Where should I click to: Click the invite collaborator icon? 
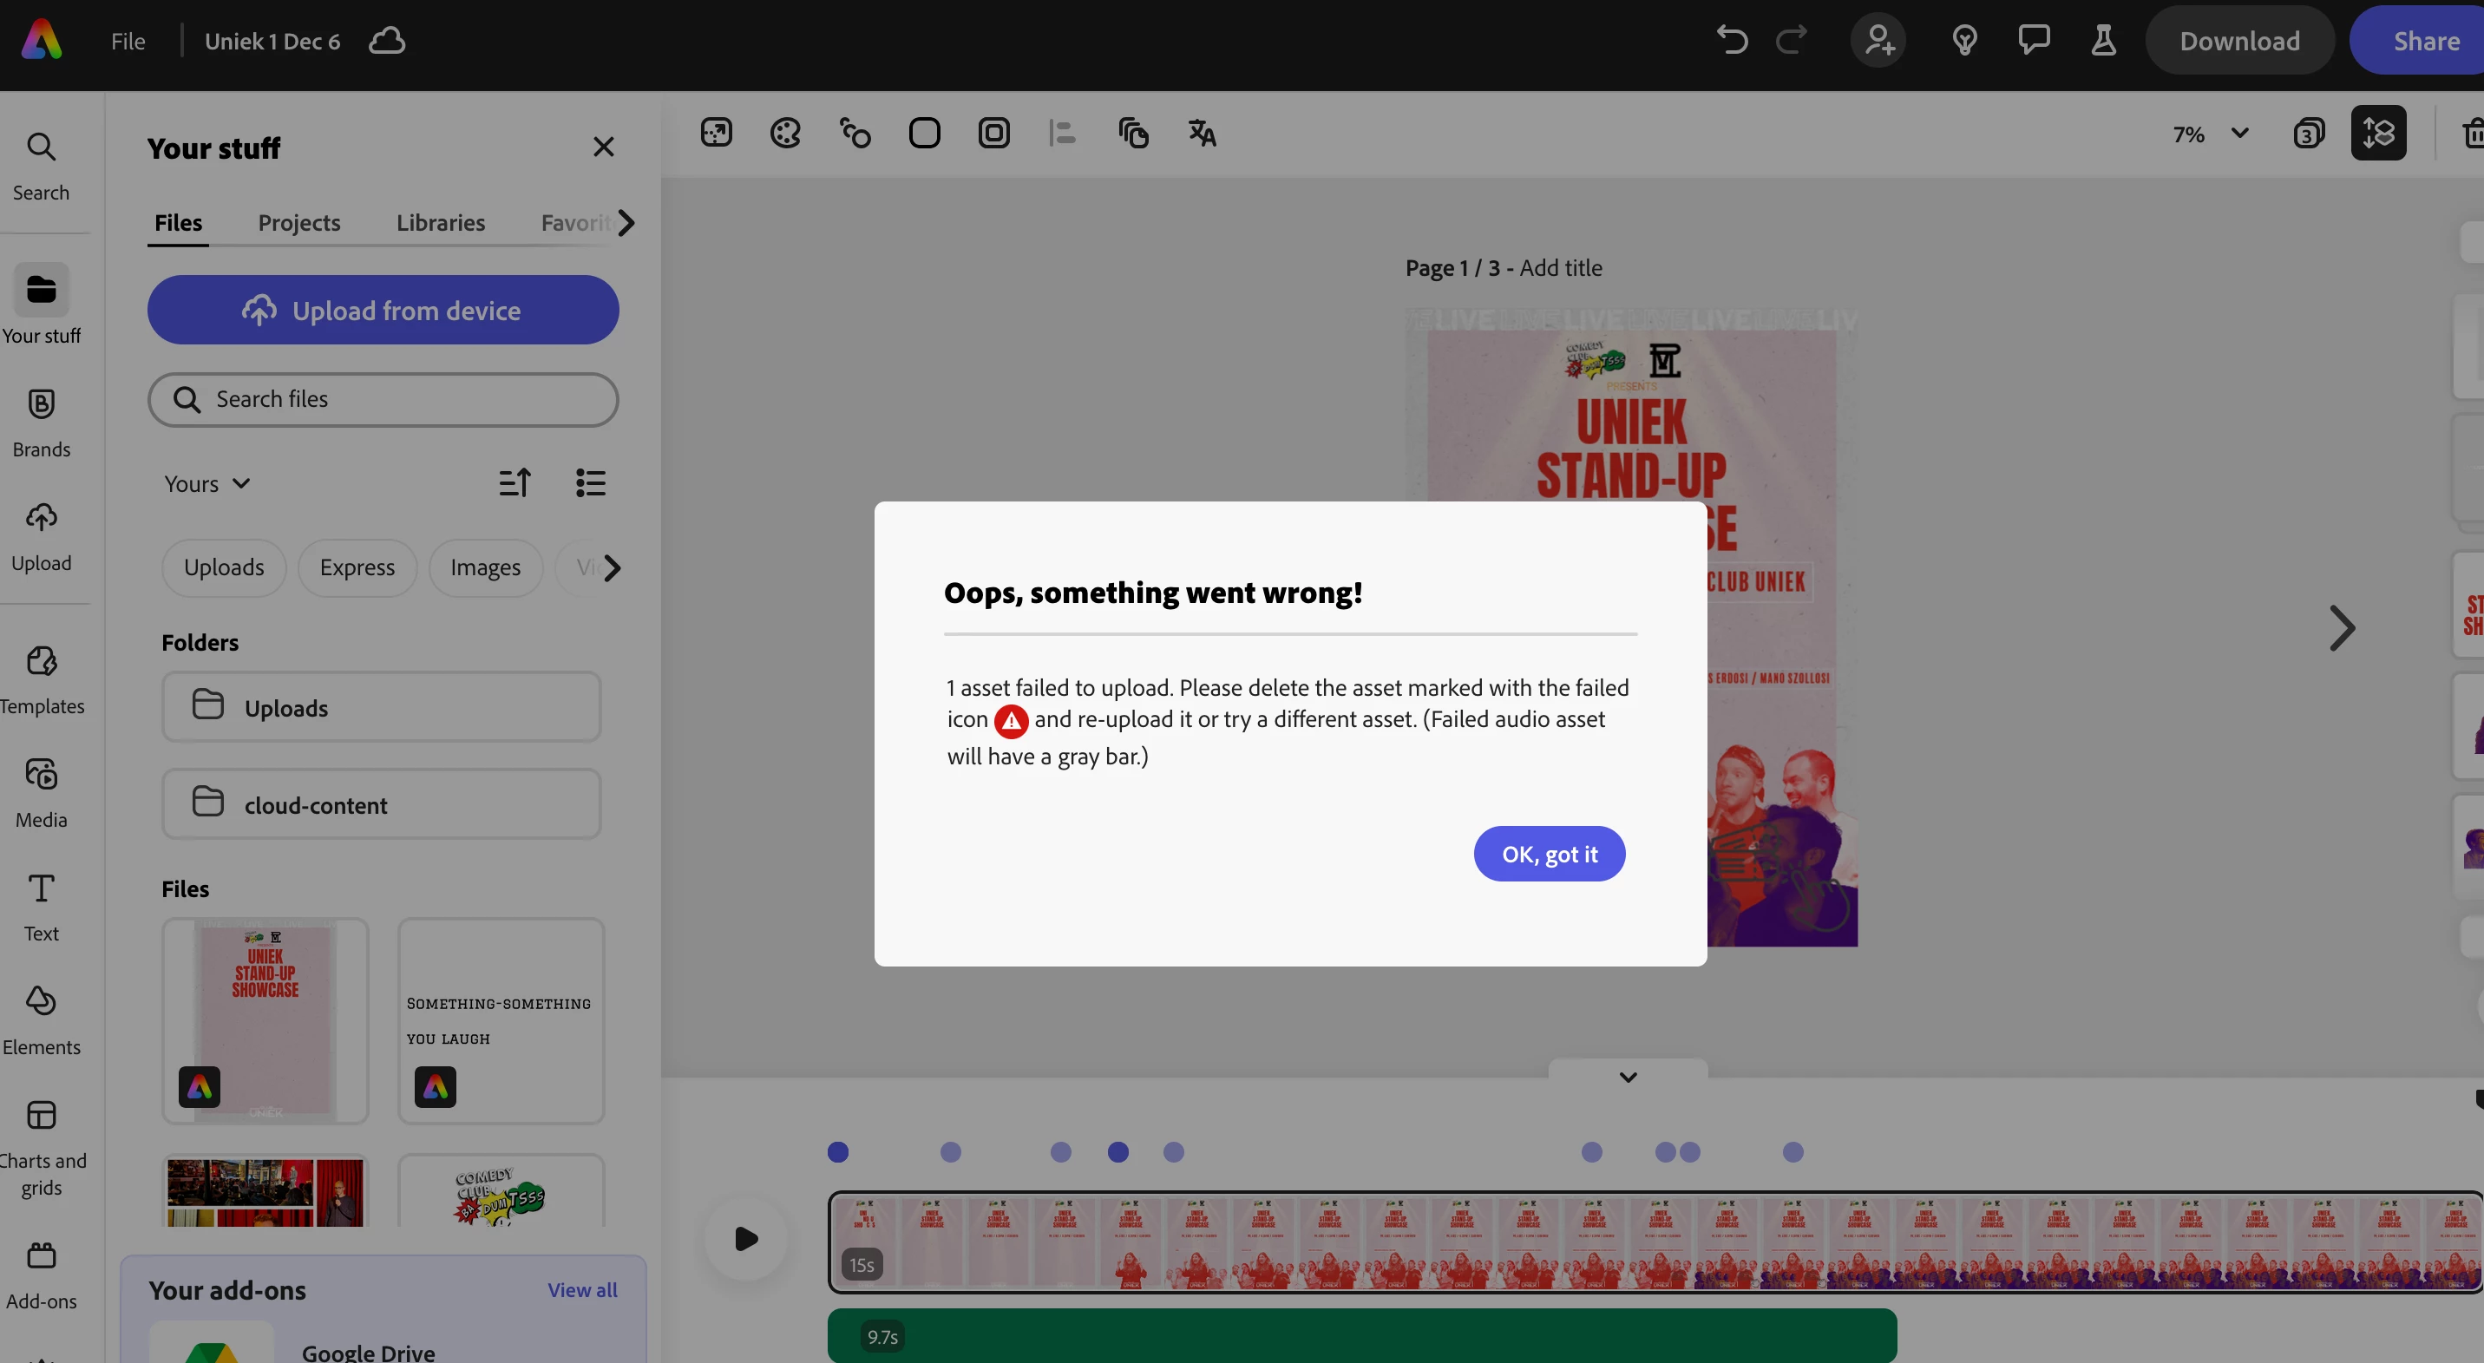tap(1878, 41)
